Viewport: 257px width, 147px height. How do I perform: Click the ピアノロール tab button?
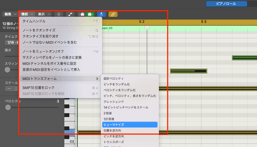(226, 4)
